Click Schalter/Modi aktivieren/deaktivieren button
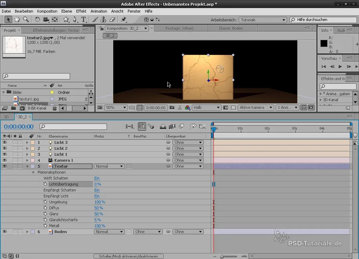The height and width of the screenshot is (259, 359). click(128, 256)
